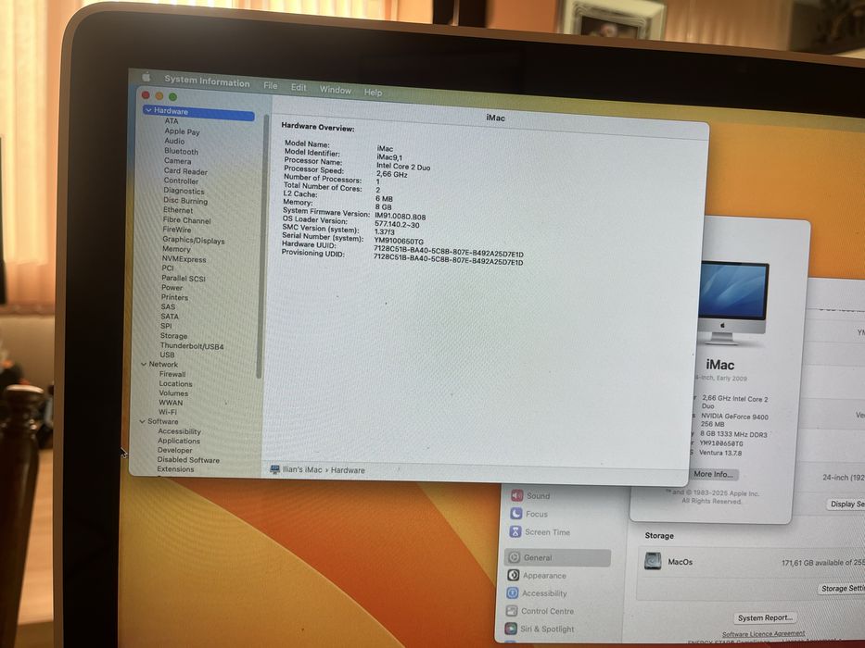Select WWAN under Network
Image resolution: width=865 pixels, height=648 pixels.
[171, 403]
